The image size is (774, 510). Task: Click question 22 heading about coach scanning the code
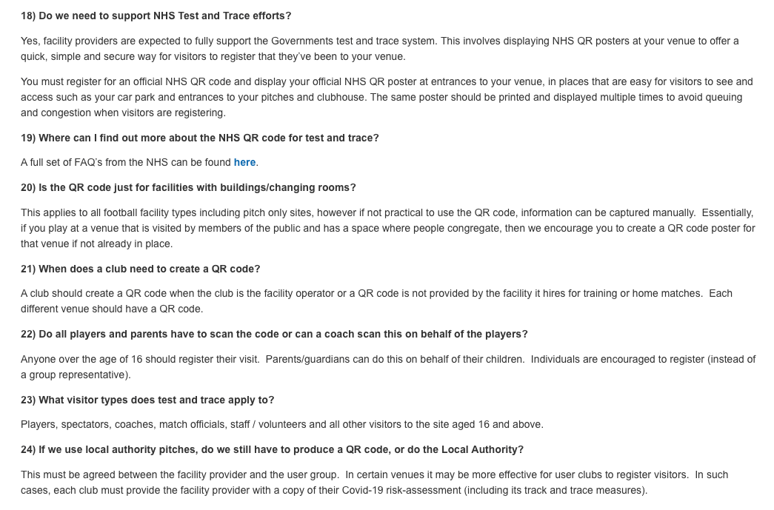[x=274, y=334]
